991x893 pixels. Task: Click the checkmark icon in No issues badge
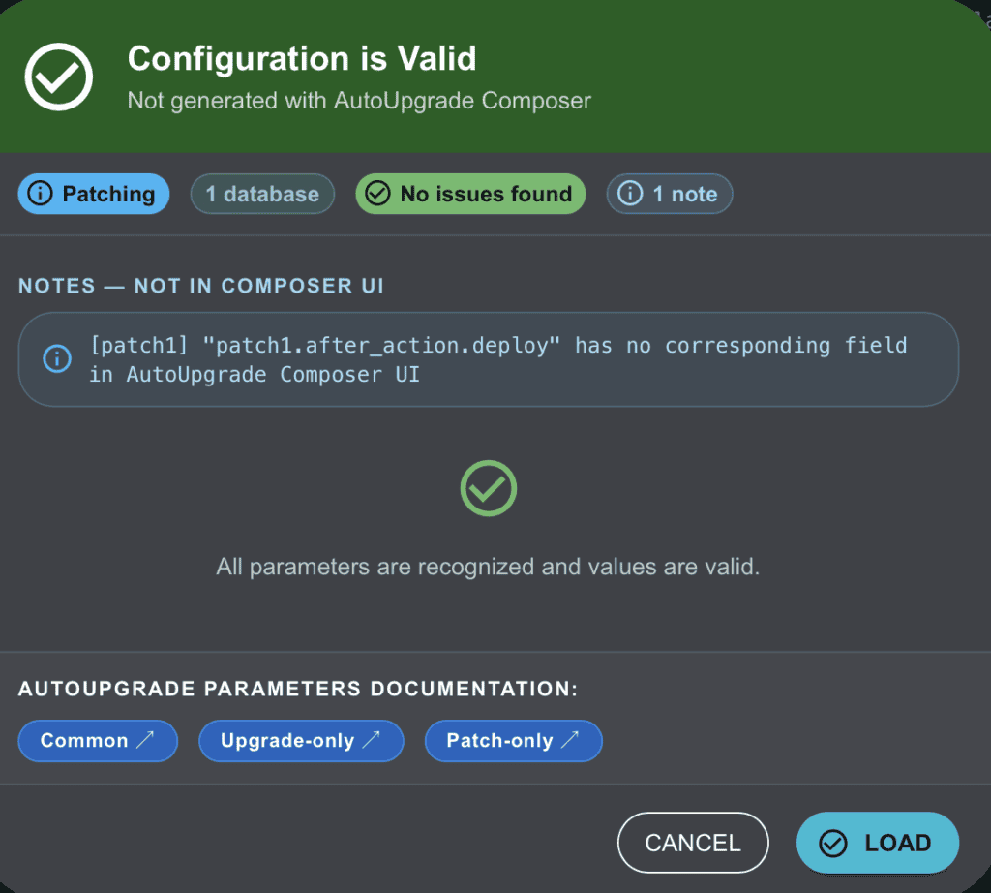point(377,194)
